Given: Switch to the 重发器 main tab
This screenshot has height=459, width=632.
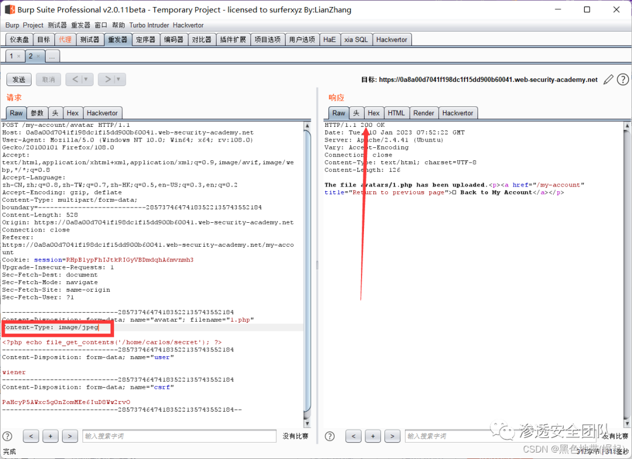Looking at the screenshot, I should coord(118,39).
